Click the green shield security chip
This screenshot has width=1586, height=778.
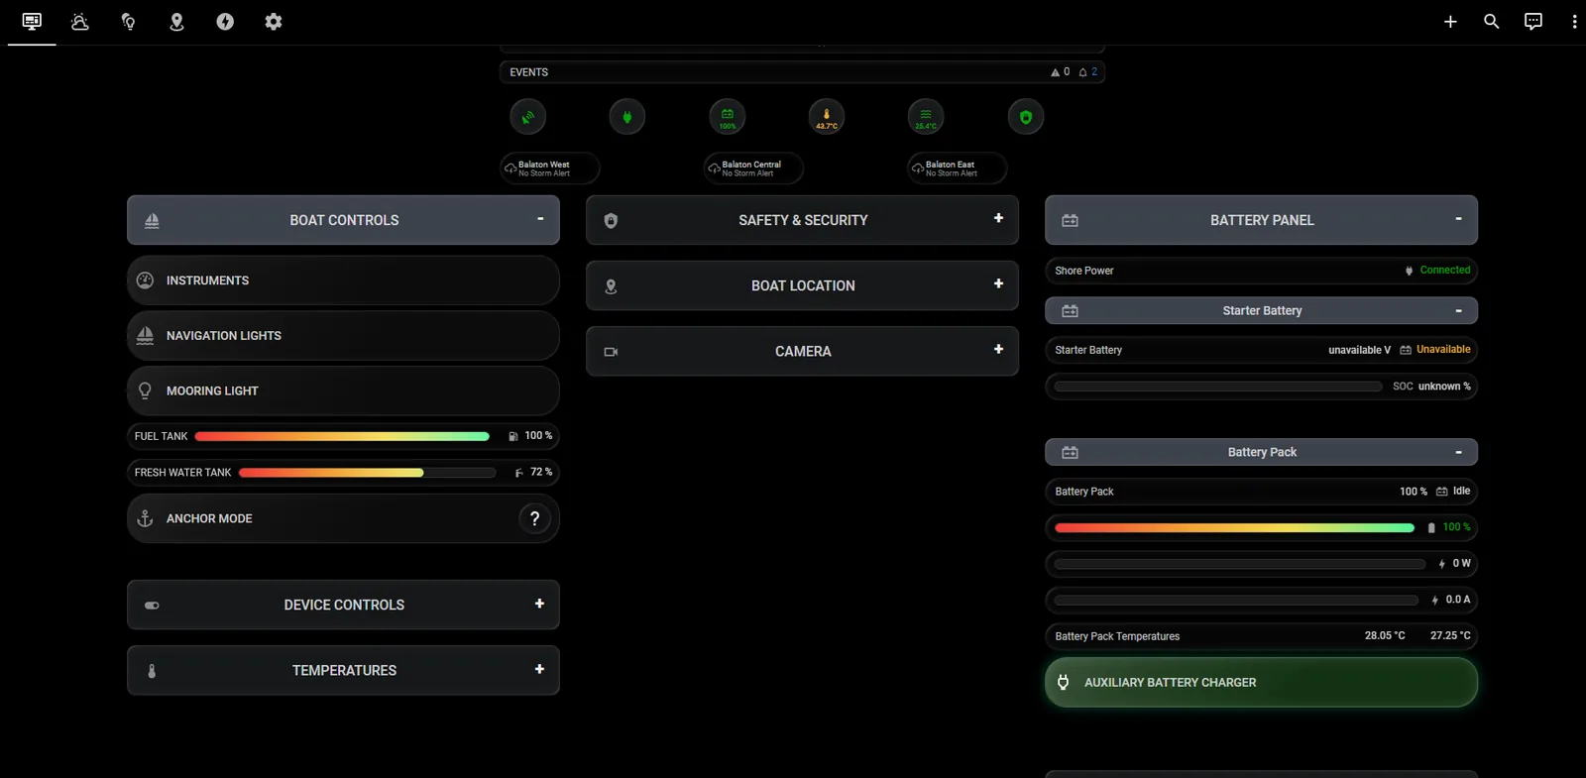(1026, 117)
